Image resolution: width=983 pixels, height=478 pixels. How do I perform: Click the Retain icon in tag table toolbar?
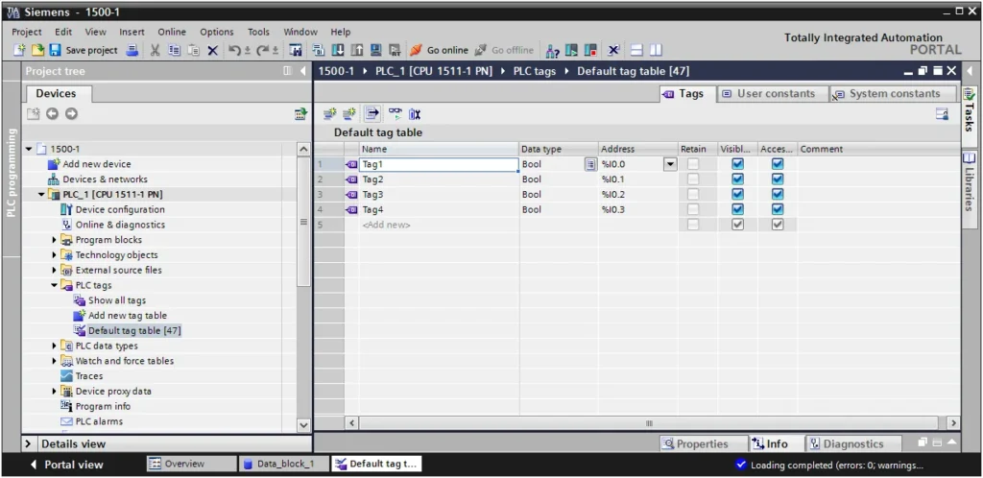pyautogui.click(x=415, y=113)
